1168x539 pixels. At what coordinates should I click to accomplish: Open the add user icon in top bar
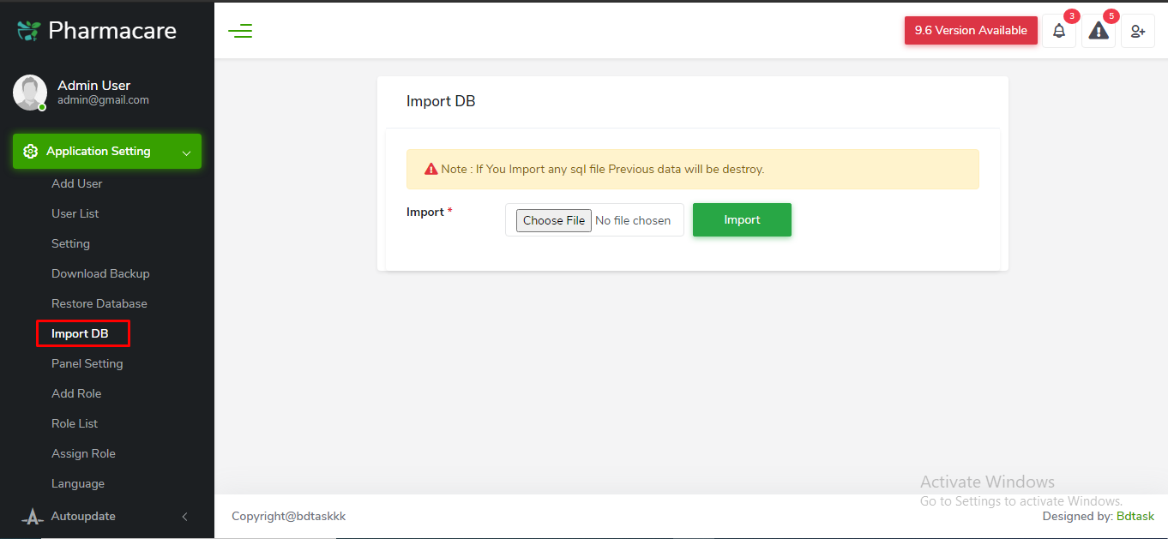pyautogui.click(x=1137, y=31)
